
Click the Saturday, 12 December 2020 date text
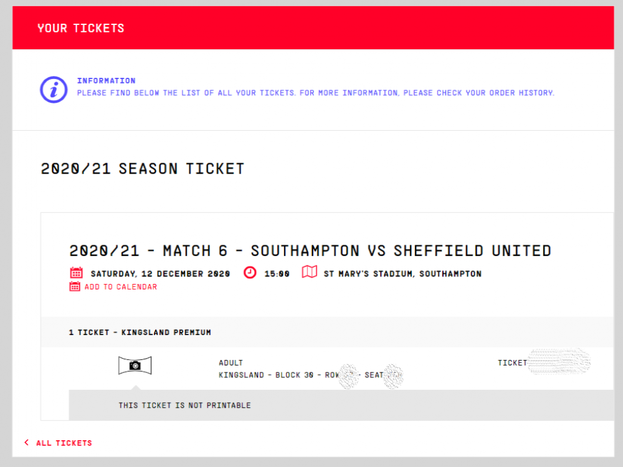[160, 274]
